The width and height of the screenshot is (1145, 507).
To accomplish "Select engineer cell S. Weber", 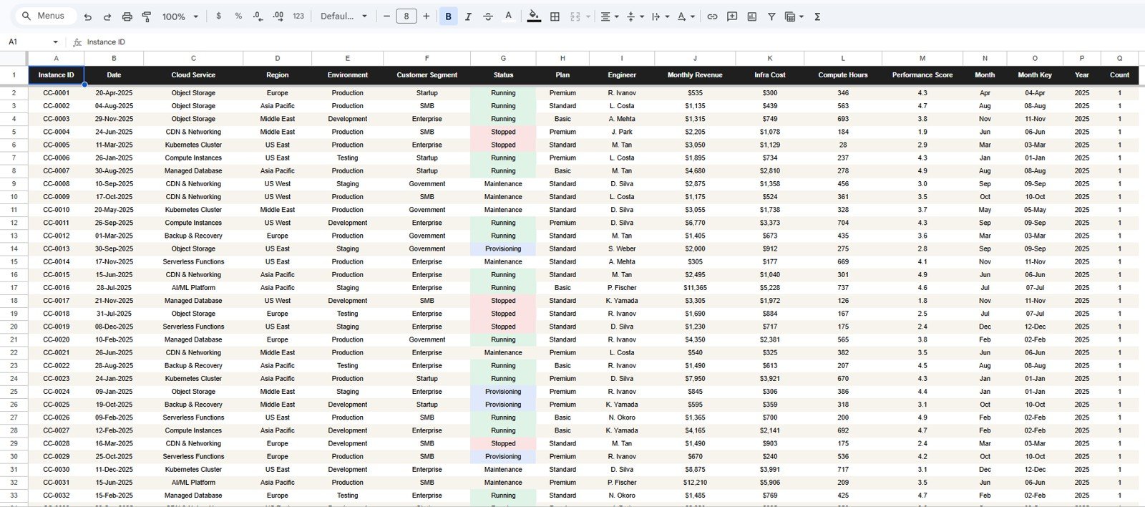I will [x=622, y=248].
